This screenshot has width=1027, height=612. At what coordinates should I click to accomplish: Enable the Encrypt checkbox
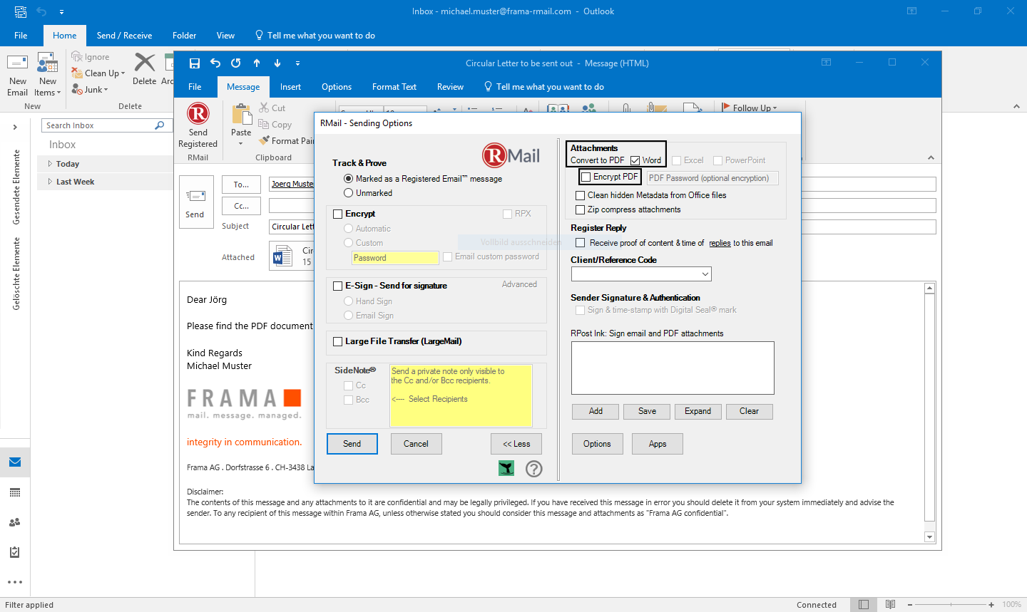[x=338, y=214]
